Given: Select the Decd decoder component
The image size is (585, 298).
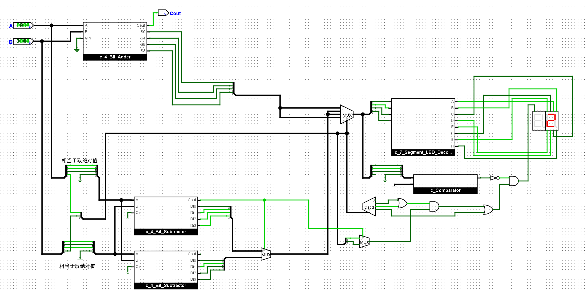Looking at the screenshot, I should point(369,207).
